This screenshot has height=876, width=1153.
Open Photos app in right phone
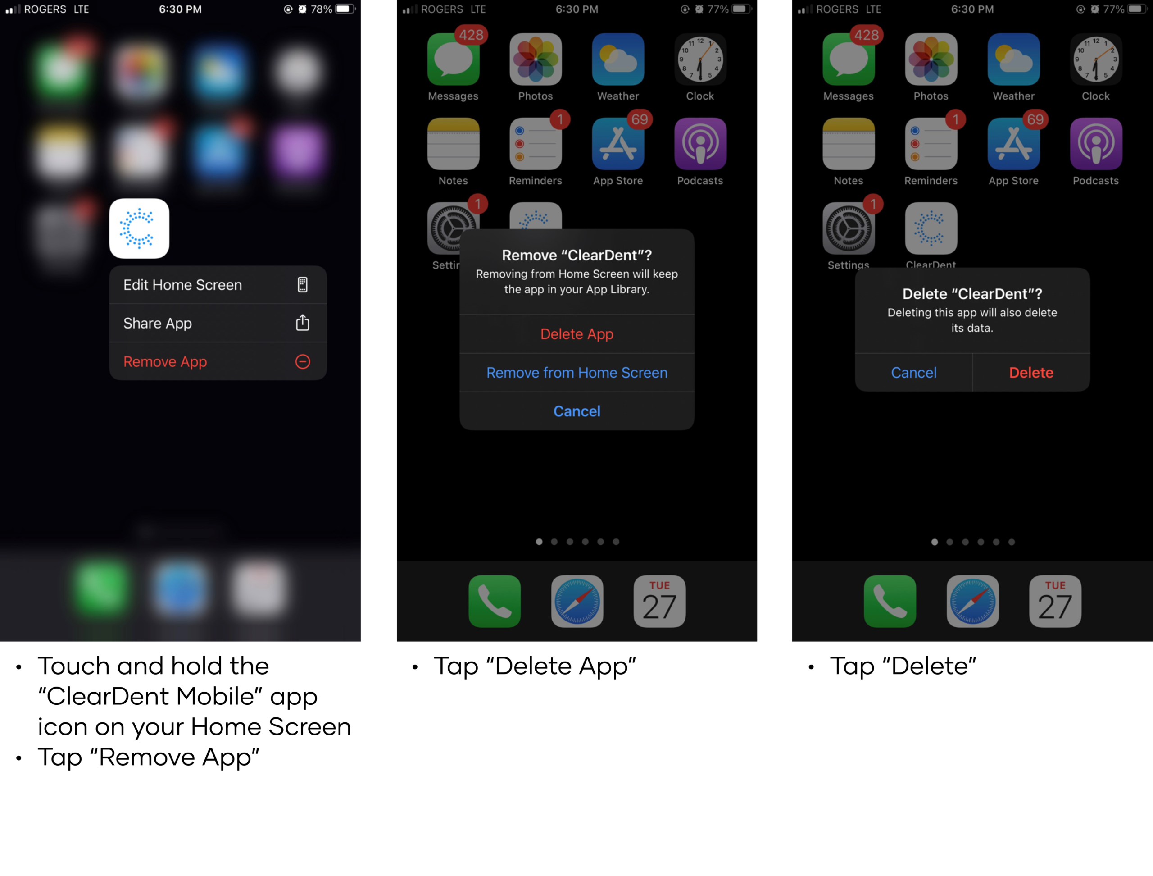[931, 59]
